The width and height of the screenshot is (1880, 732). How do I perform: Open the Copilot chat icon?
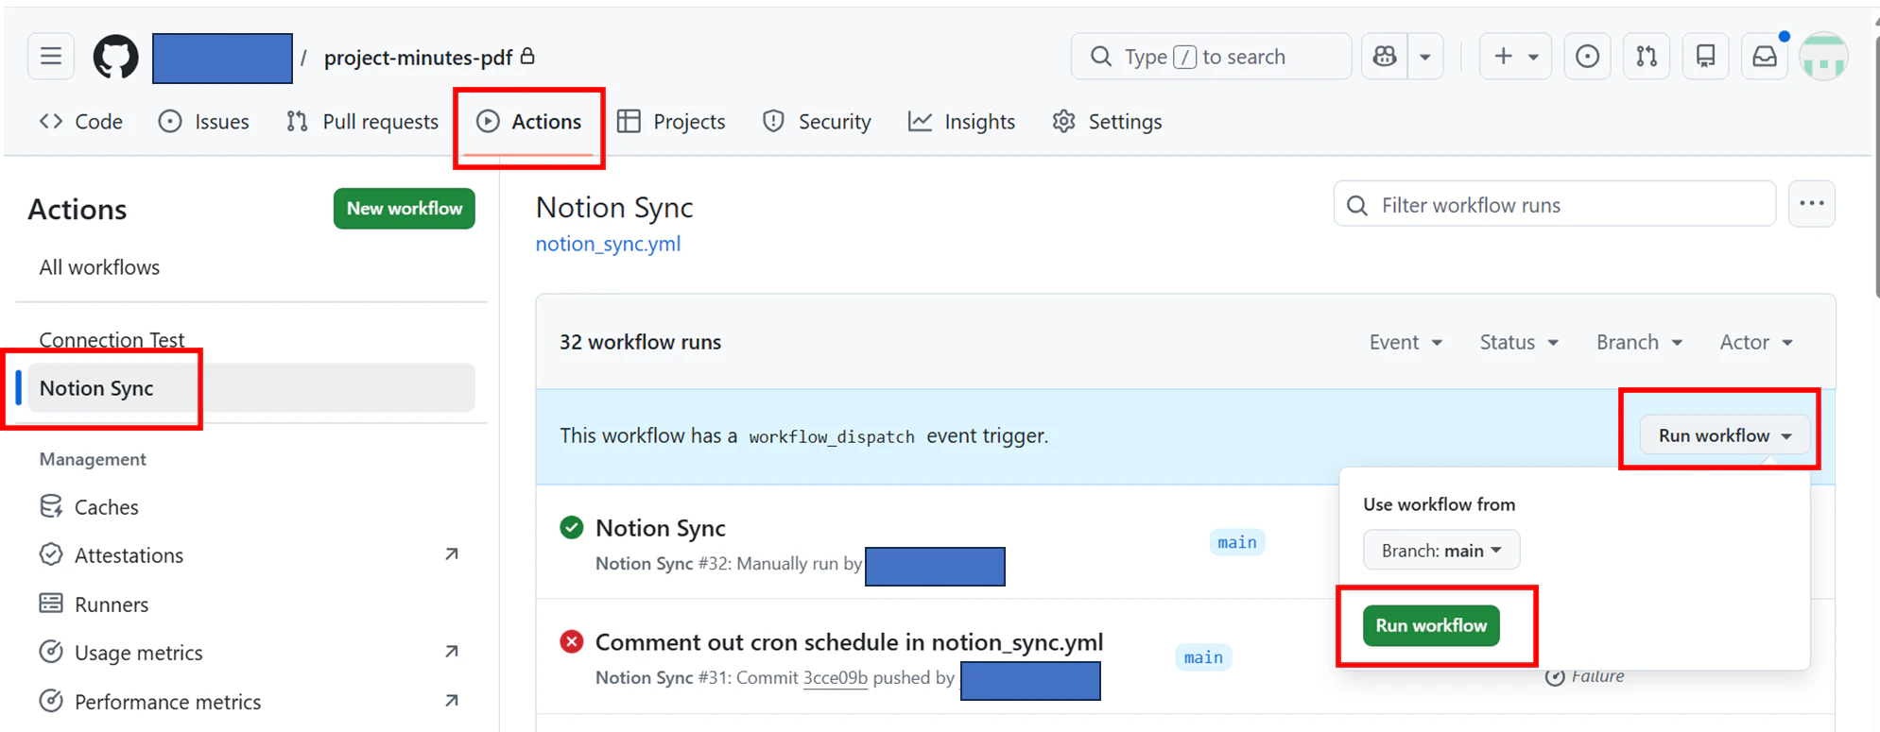(1385, 57)
